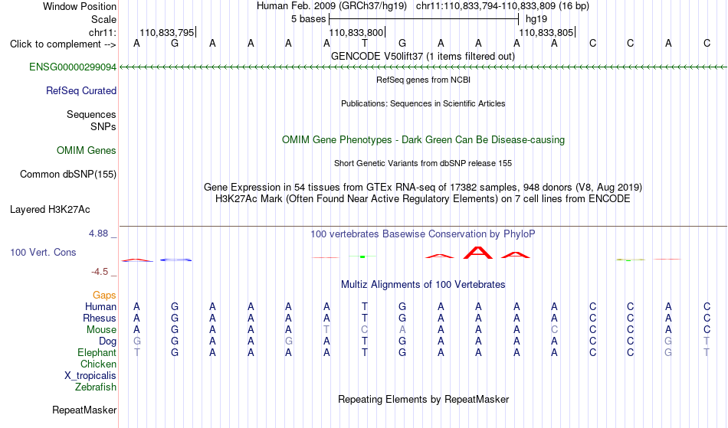Viewport: 728px width, 428px height.
Task: Click the 5 bases scale bar
Action: [424, 19]
